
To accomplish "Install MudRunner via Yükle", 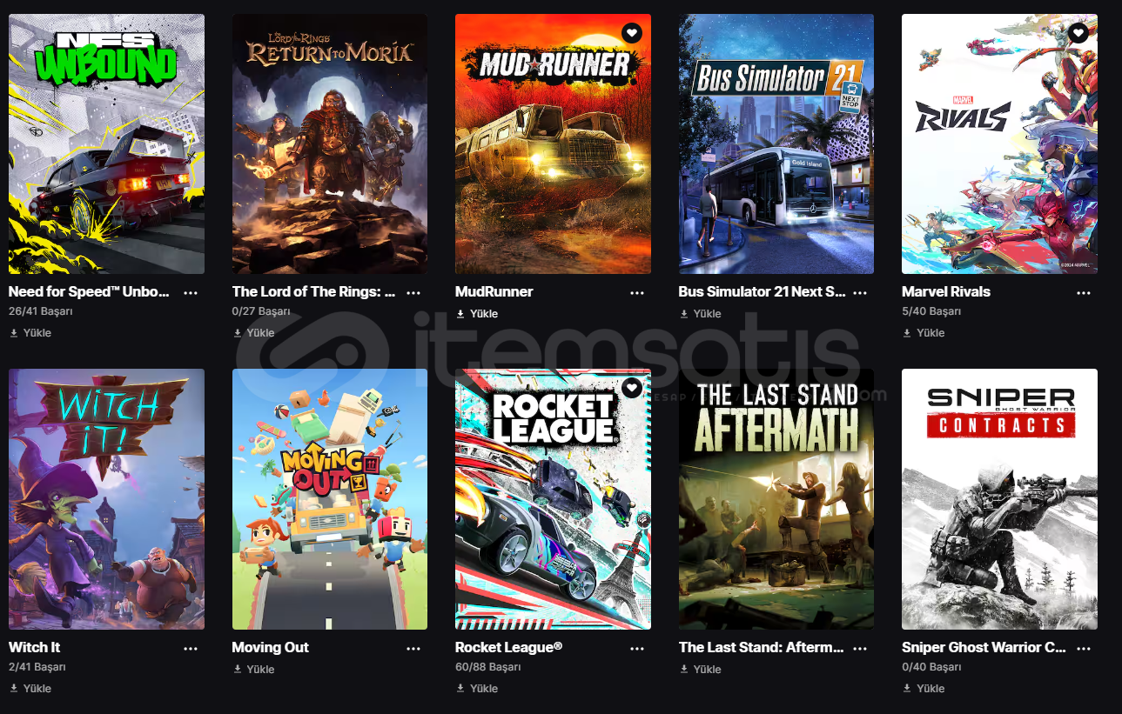I will pos(477,314).
